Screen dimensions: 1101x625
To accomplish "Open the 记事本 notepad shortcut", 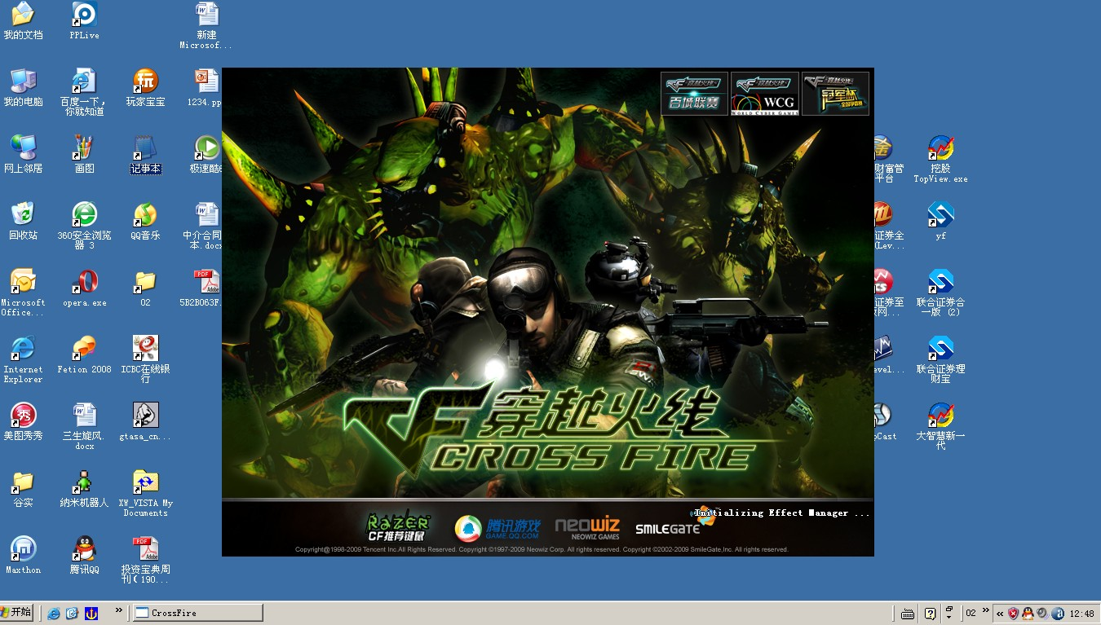I will coord(145,155).
